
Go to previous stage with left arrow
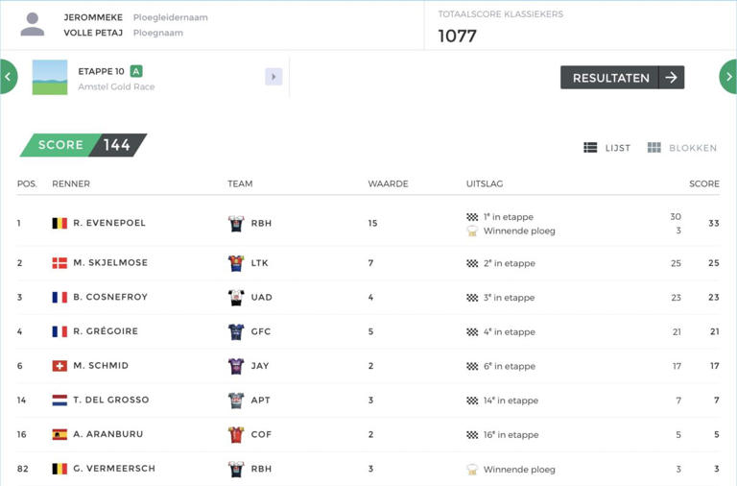pyautogui.click(x=7, y=77)
